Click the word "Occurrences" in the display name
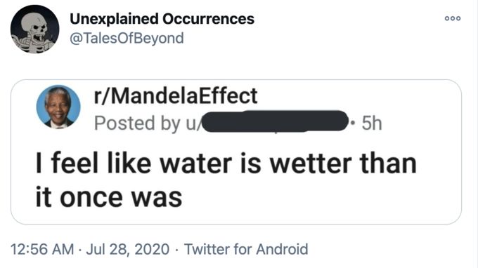The height and width of the screenshot is (268, 478). point(208,19)
